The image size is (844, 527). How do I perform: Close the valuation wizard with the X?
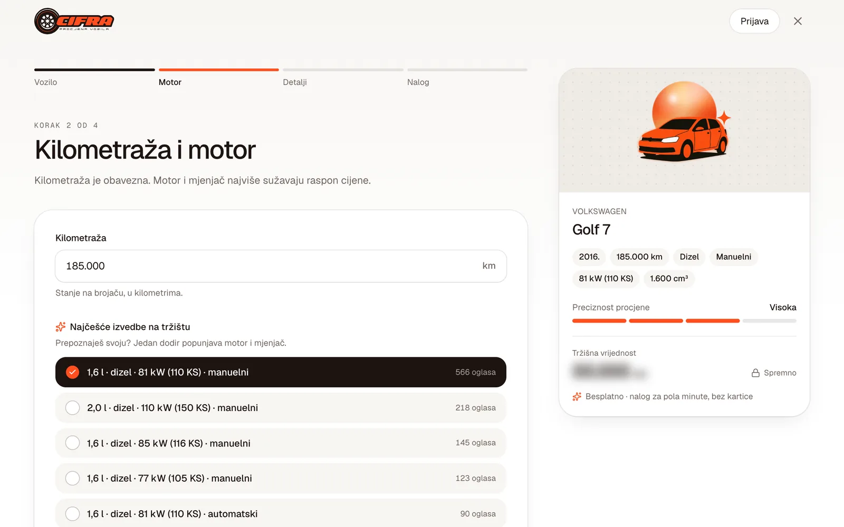(x=798, y=21)
